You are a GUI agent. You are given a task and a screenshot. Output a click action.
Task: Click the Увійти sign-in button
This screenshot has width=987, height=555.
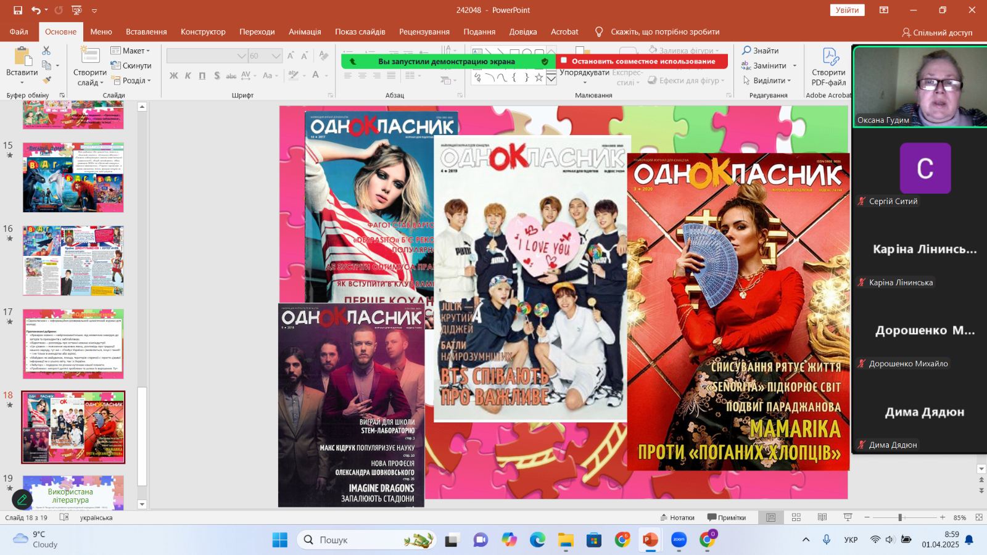pyautogui.click(x=847, y=10)
